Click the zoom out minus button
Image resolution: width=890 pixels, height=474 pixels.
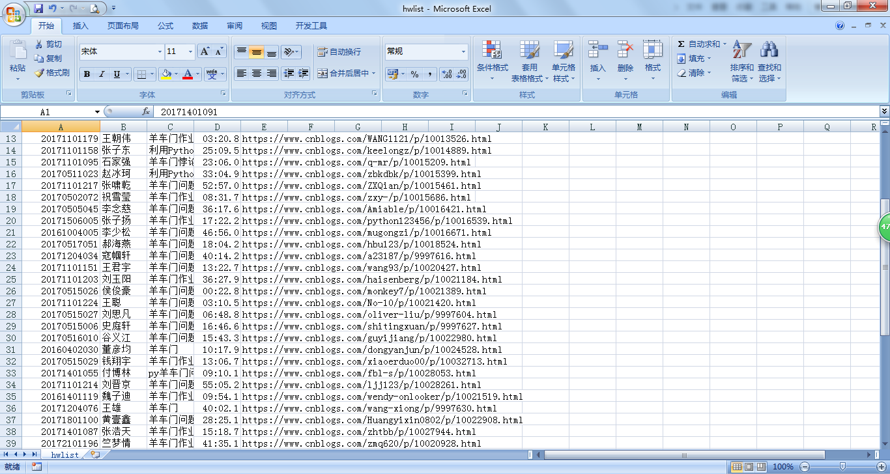click(x=805, y=467)
